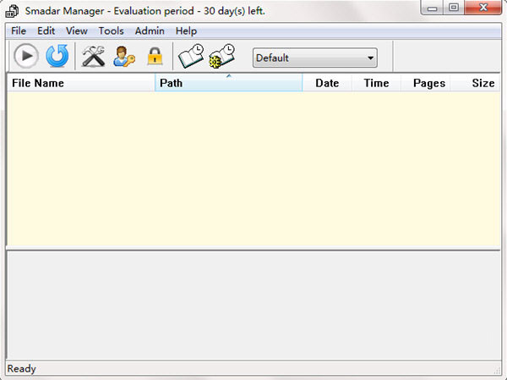Open the View menu
The width and height of the screenshot is (507, 380).
pyautogui.click(x=77, y=30)
